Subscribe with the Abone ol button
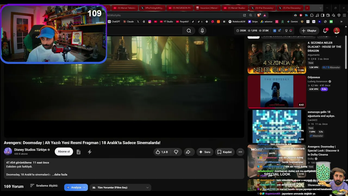 [x=64, y=152]
